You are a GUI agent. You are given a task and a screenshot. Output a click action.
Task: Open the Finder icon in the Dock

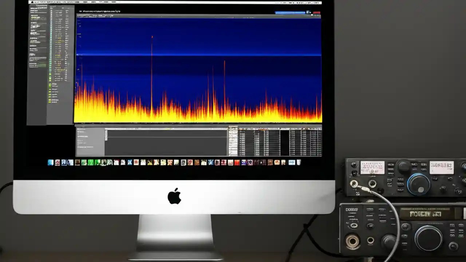pos(50,163)
